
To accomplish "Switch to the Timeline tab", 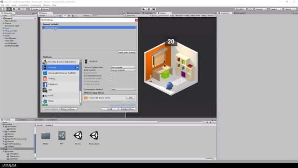I will click(52, 120).
